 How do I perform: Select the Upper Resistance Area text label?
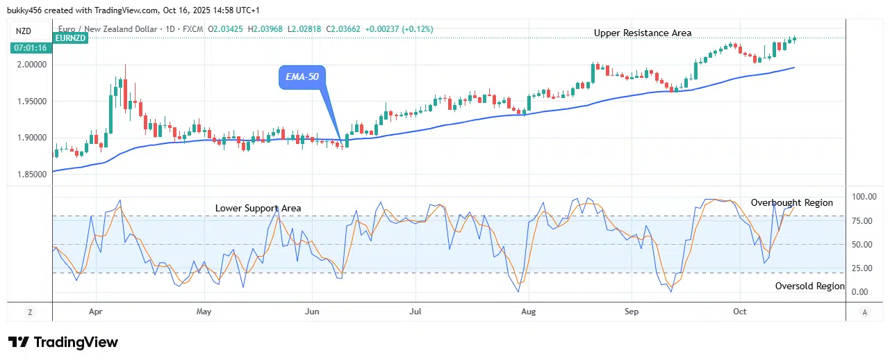click(642, 33)
